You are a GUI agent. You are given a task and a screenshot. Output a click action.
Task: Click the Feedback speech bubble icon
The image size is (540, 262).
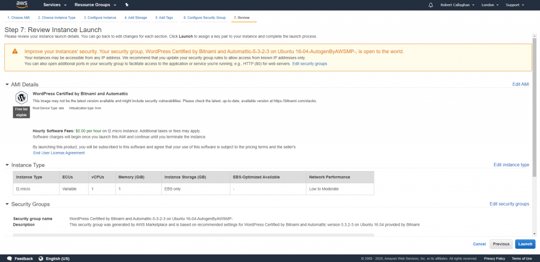(x=9, y=258)
